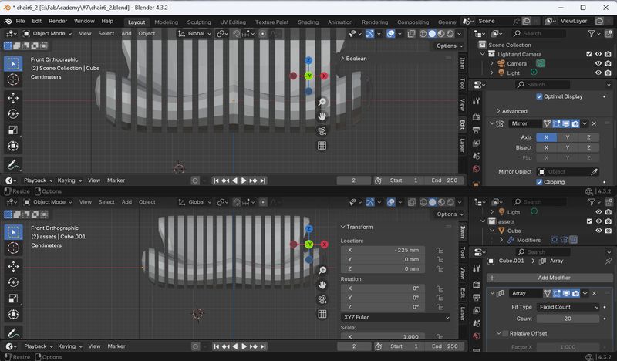Click zoom magnifier icon in upper viewport
This screenshot has width=617, height=361.
pyautogui.click(x=322, y=102)
